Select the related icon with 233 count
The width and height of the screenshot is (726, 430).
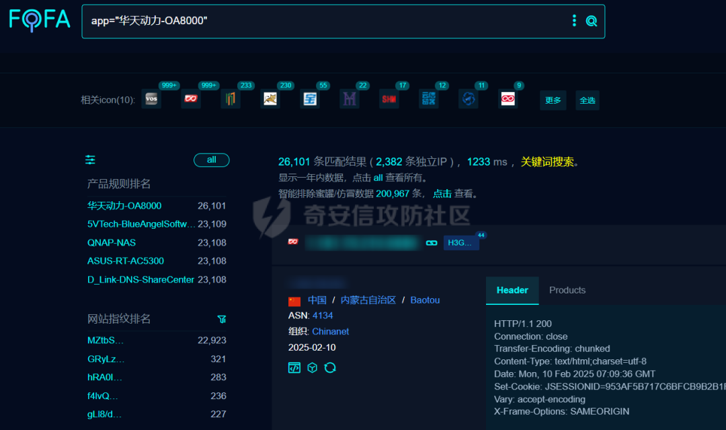point(231,99)
